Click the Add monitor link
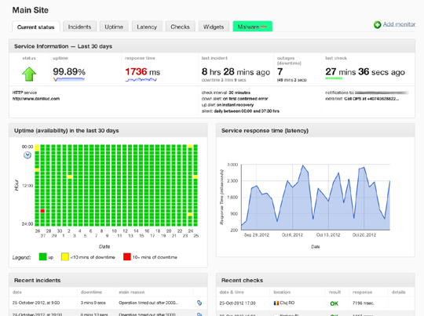 point(399,24)
